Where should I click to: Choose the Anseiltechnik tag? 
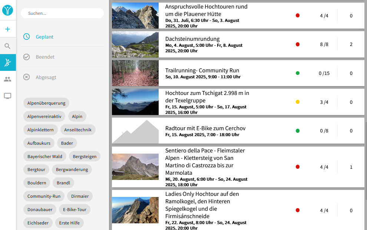click(78, 130)
